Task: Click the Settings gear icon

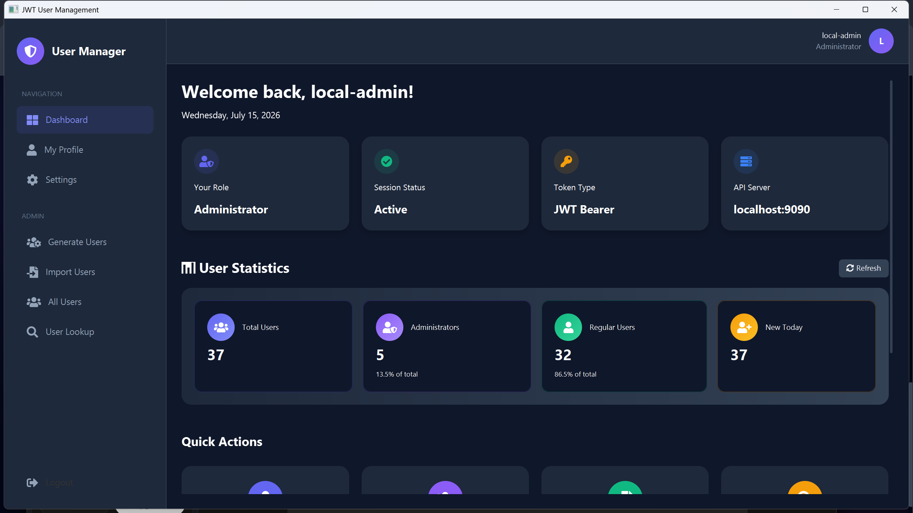Action: click(x=32, y=180)
